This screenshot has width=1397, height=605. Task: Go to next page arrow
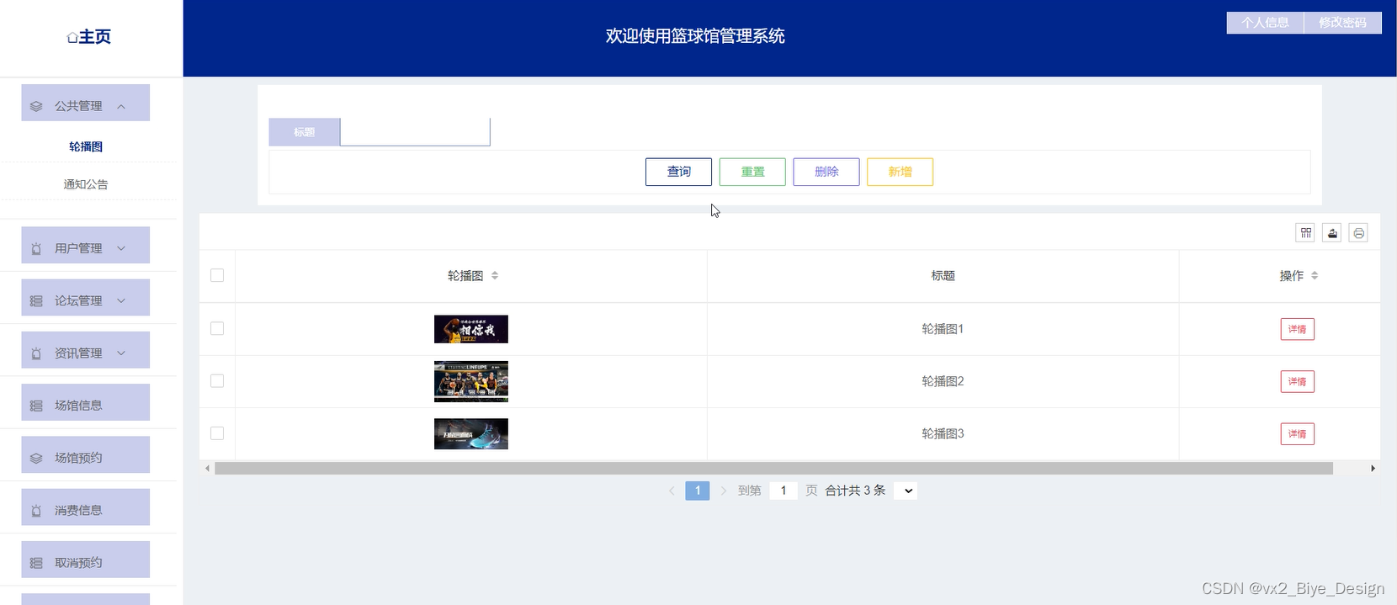(723, 491)
